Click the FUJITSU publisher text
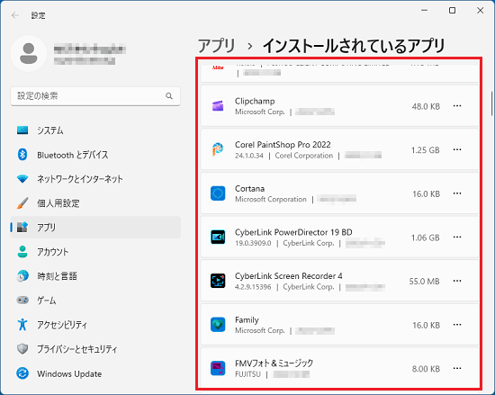The image size is (495, 395). click(247, 374)
